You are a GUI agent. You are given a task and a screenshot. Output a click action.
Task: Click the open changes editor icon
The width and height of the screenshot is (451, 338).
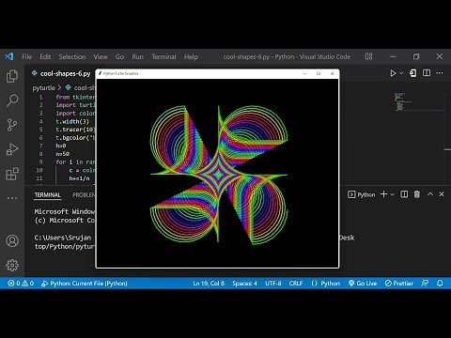[412, 73]
